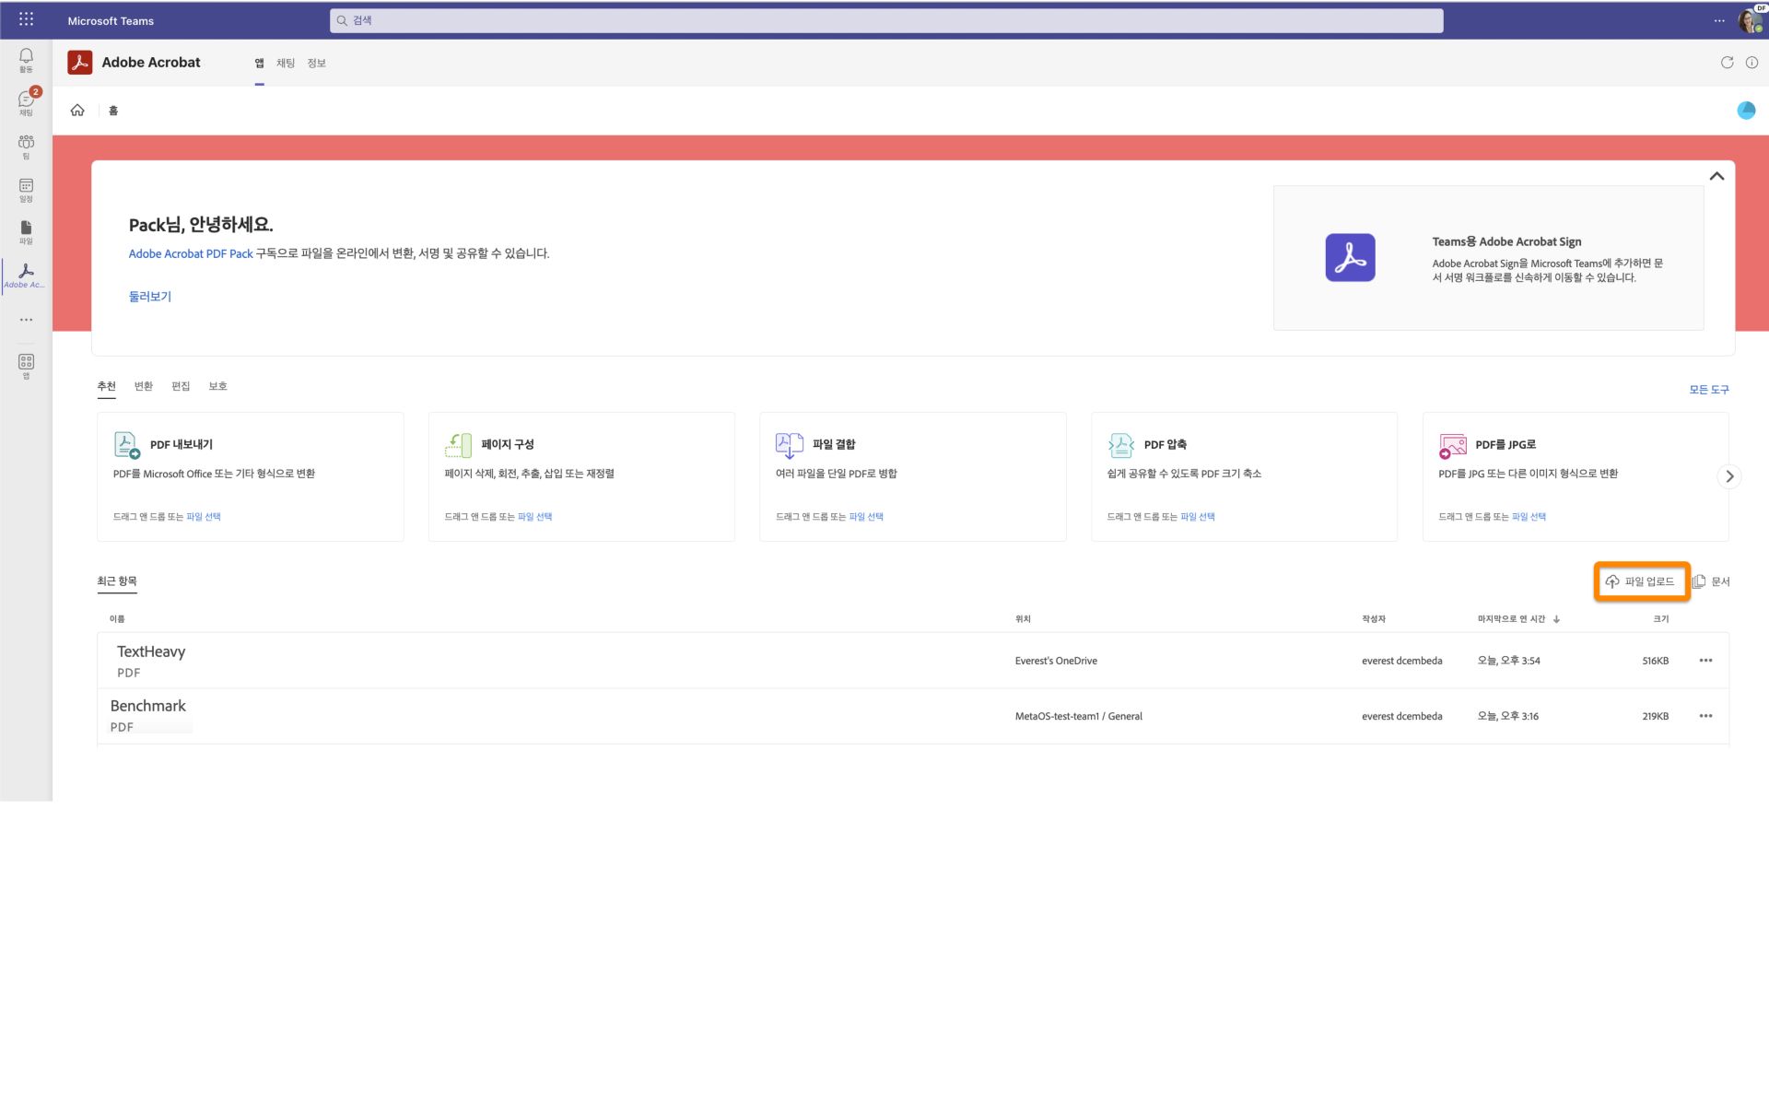The width and height of the screenshot is (1769, 1102).
Task: Open the Teams section in sidebar
Action: pyautogui.click(x=26, y=146)
